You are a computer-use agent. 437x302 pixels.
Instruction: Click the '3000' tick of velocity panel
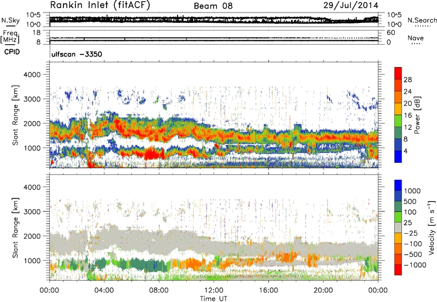point(32,212)
